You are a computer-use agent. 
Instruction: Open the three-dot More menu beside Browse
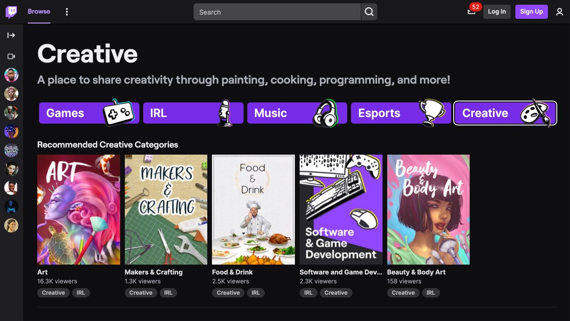[x=66, y=11]
